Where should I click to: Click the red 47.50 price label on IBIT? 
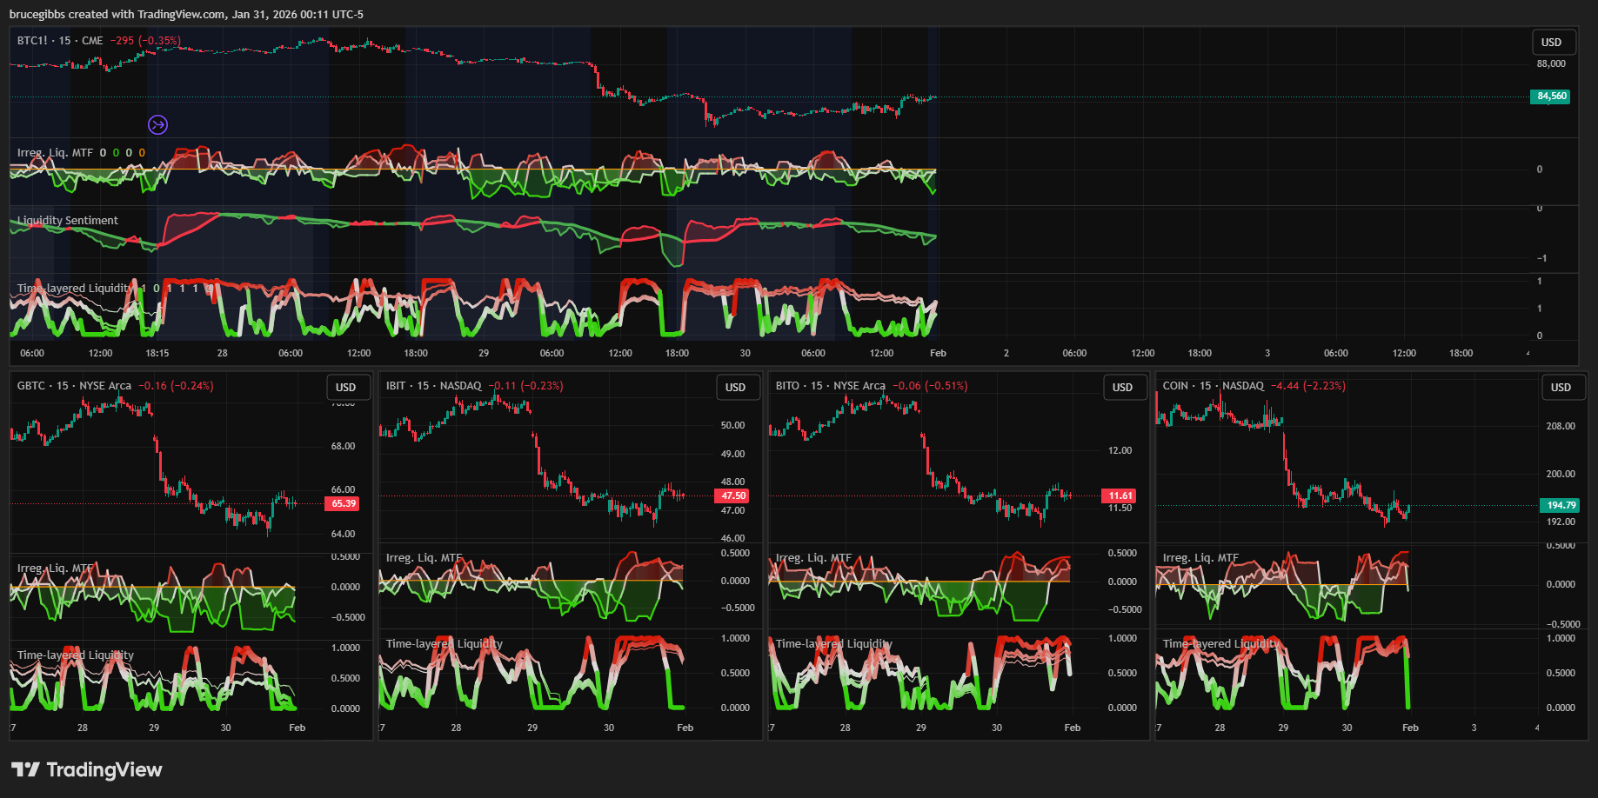[x=733, y=495]
